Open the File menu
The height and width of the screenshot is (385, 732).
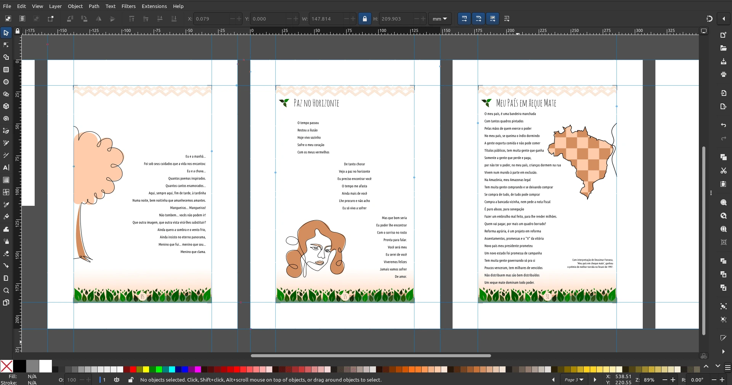7,6
